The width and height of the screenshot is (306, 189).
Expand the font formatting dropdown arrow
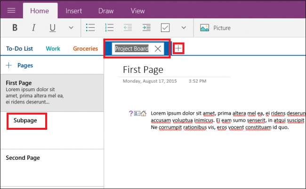(x=71, y=28)
